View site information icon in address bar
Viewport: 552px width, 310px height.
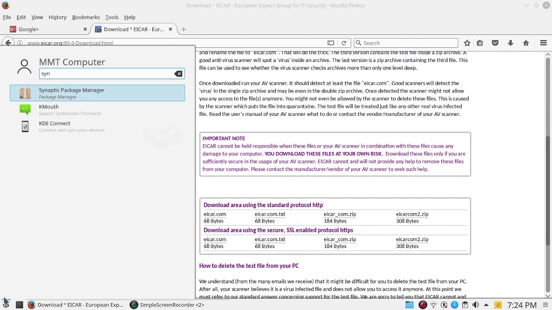pos(20,43)
